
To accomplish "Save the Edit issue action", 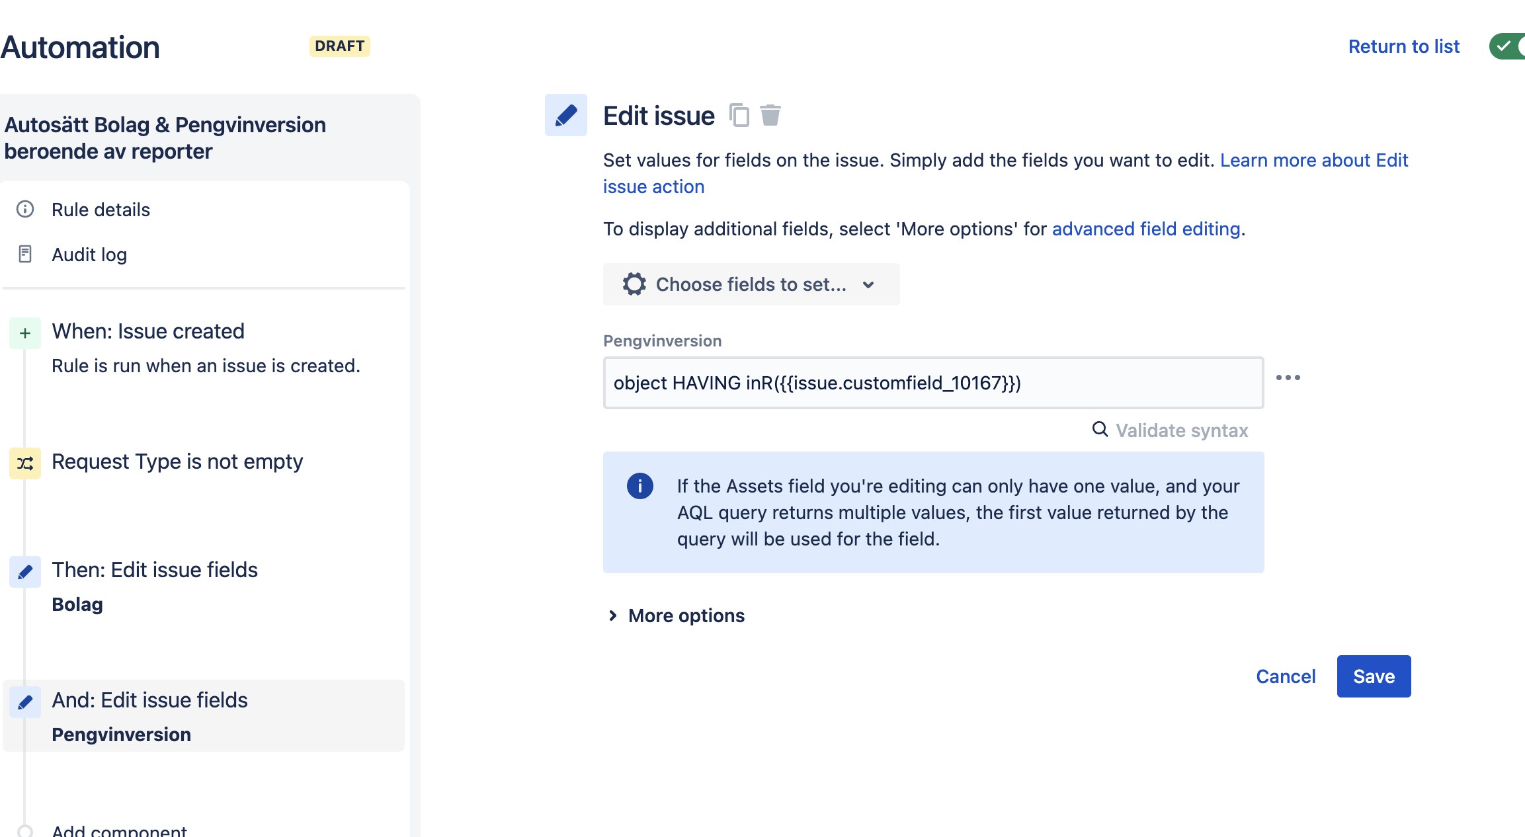I will 1374,676.
